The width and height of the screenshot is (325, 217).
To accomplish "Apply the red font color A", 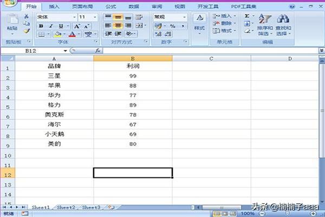I will (x=72, y=34).
